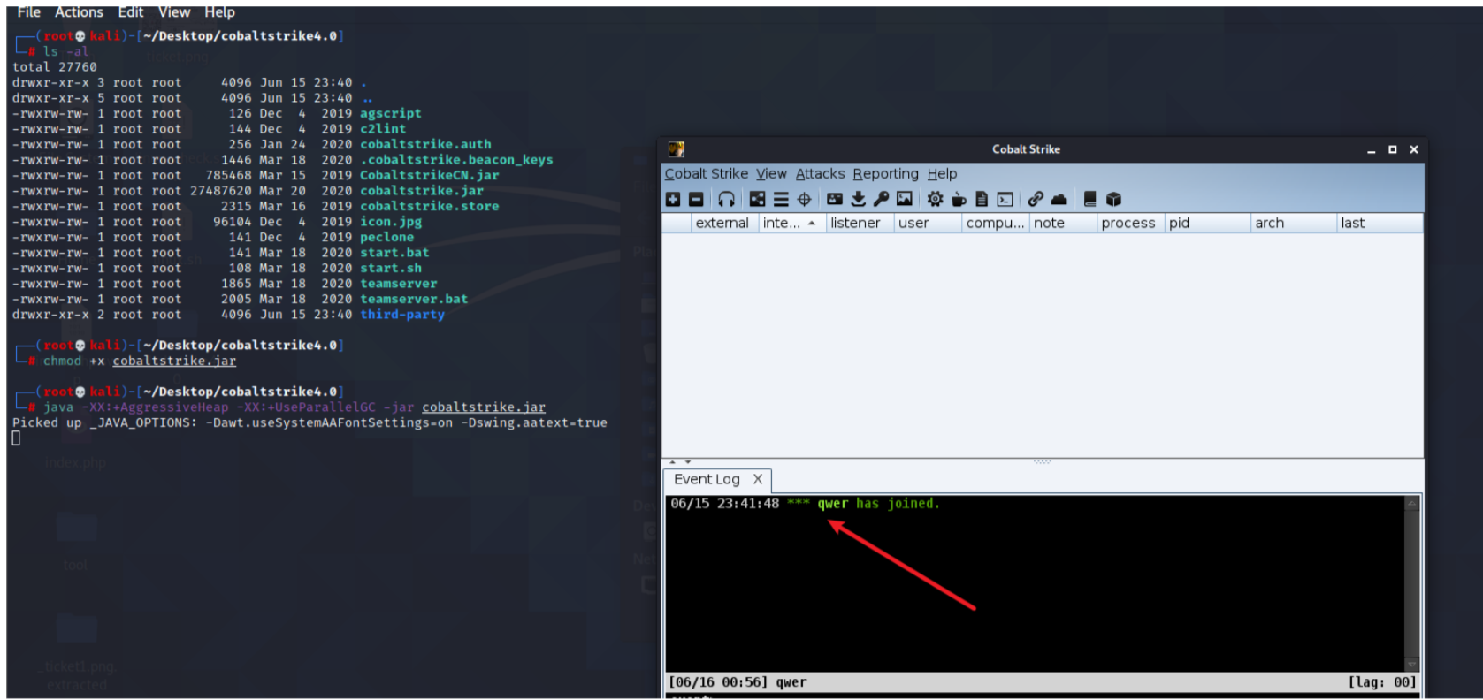
Task: Close the Event Log tab with X
Action: coord(758,480)
